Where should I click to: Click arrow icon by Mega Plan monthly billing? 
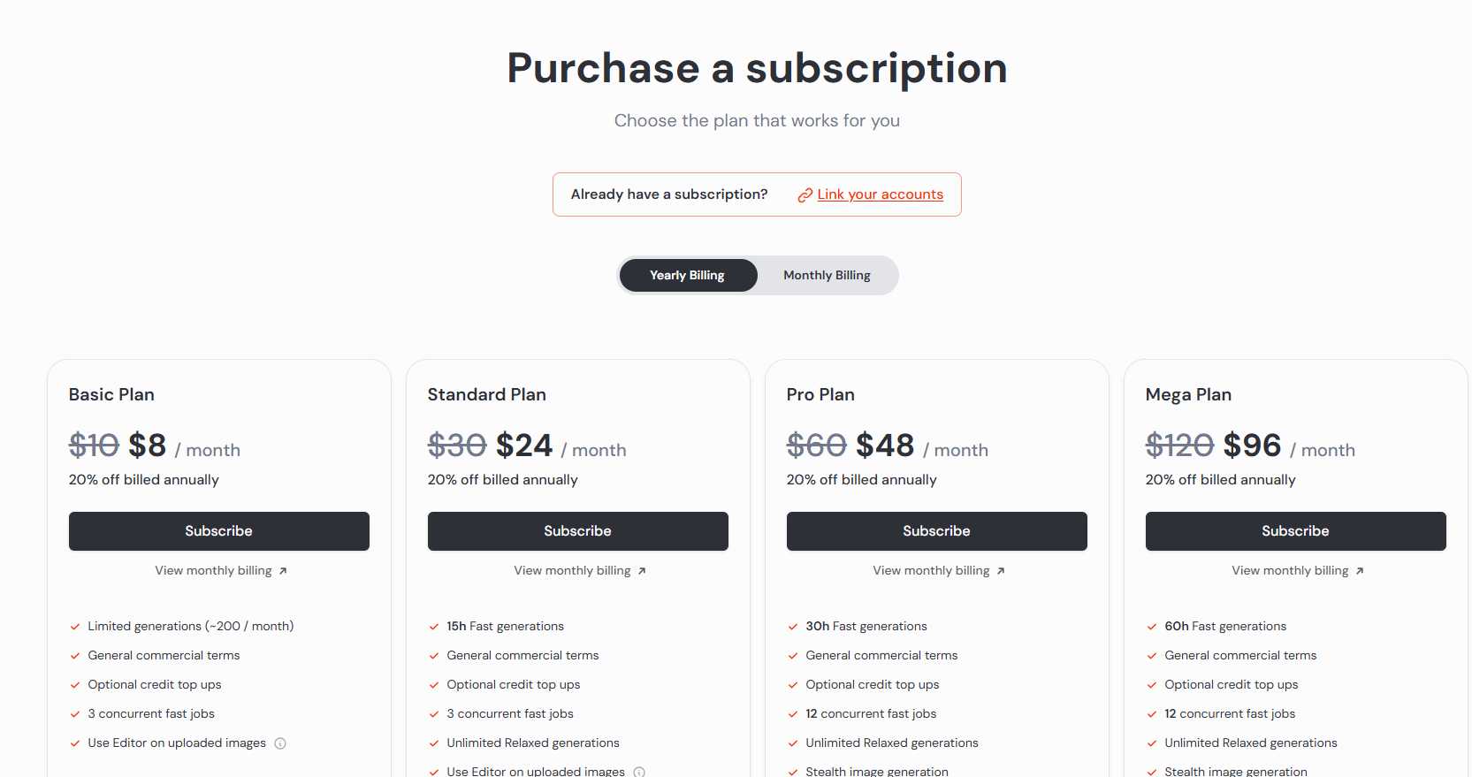tap(1360, 571)
